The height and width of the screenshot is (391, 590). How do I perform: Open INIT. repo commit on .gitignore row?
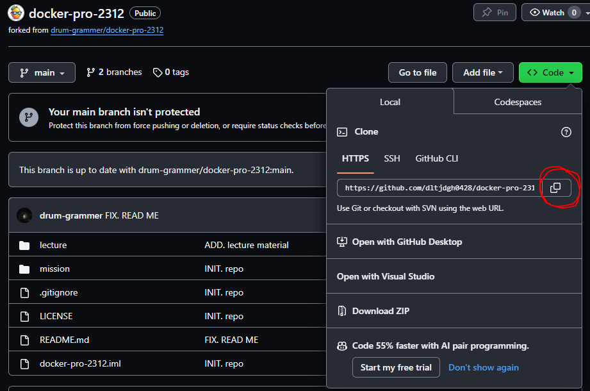point(224,293)
